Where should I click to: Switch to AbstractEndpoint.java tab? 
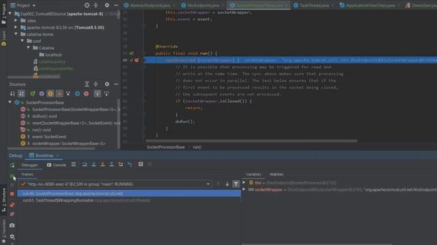pyautogui.click(x=150, y=5)
